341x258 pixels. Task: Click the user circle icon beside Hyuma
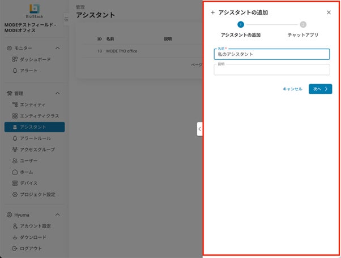(9, 215)
